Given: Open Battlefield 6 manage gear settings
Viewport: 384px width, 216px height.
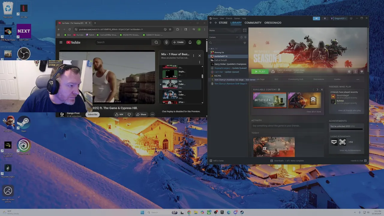Looking at the screenshot, I should (x=349, y=72).
